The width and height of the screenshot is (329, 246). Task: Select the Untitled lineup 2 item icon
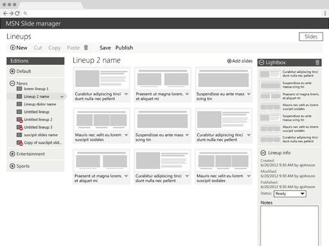19,120
